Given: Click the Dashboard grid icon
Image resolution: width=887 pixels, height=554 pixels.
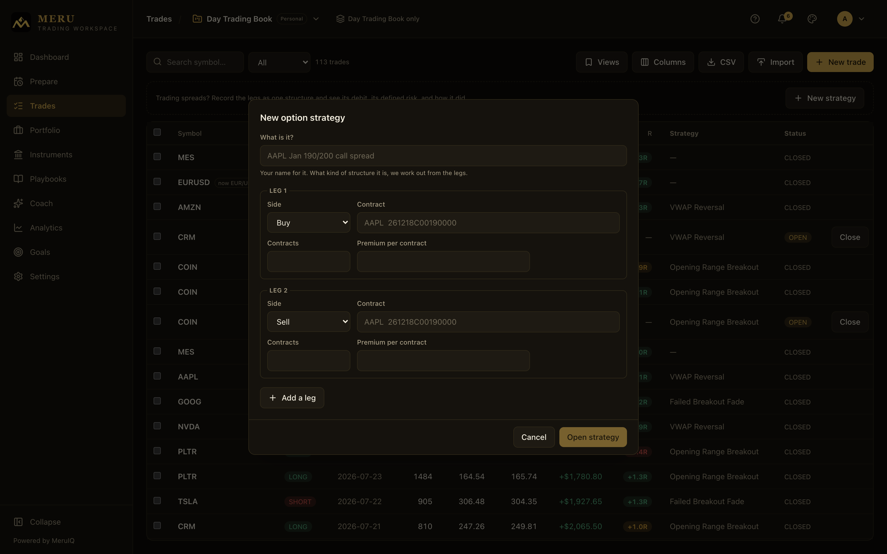Looking at the screenshot, I should (x=18, y=57).
